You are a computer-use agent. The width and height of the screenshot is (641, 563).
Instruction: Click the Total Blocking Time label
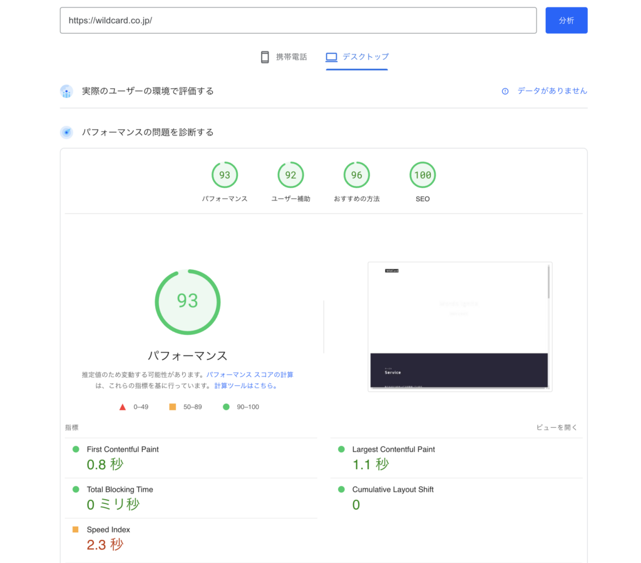point(120,489)
